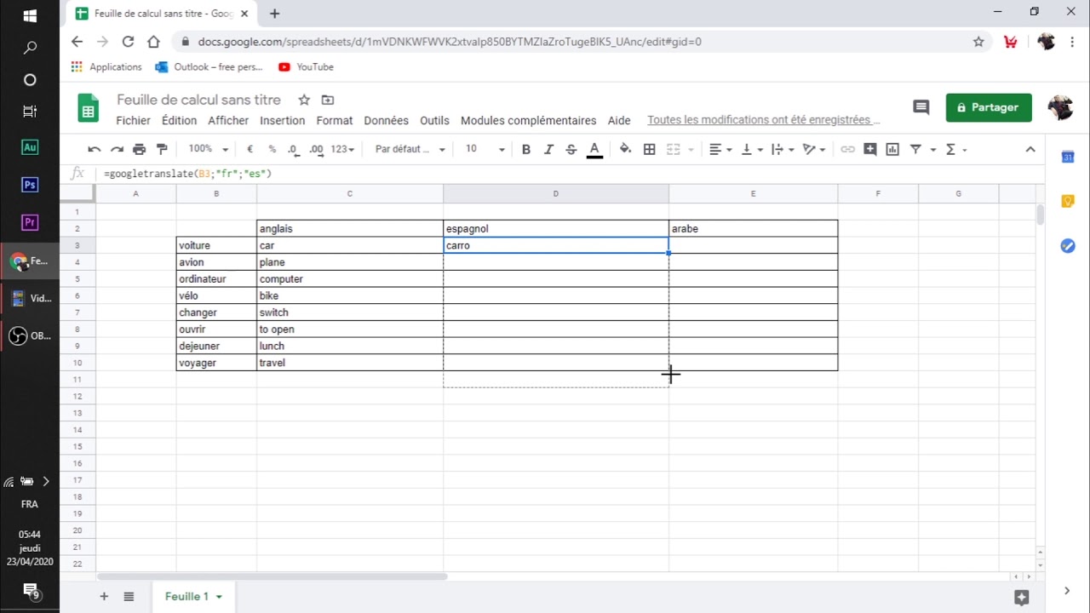
Task: Open text rotation dropdown
Action: [x=814, y=149]
